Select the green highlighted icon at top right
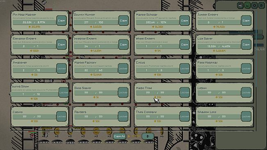The height and width of the screenshot is (150, 267). click(x=247, y=5)
